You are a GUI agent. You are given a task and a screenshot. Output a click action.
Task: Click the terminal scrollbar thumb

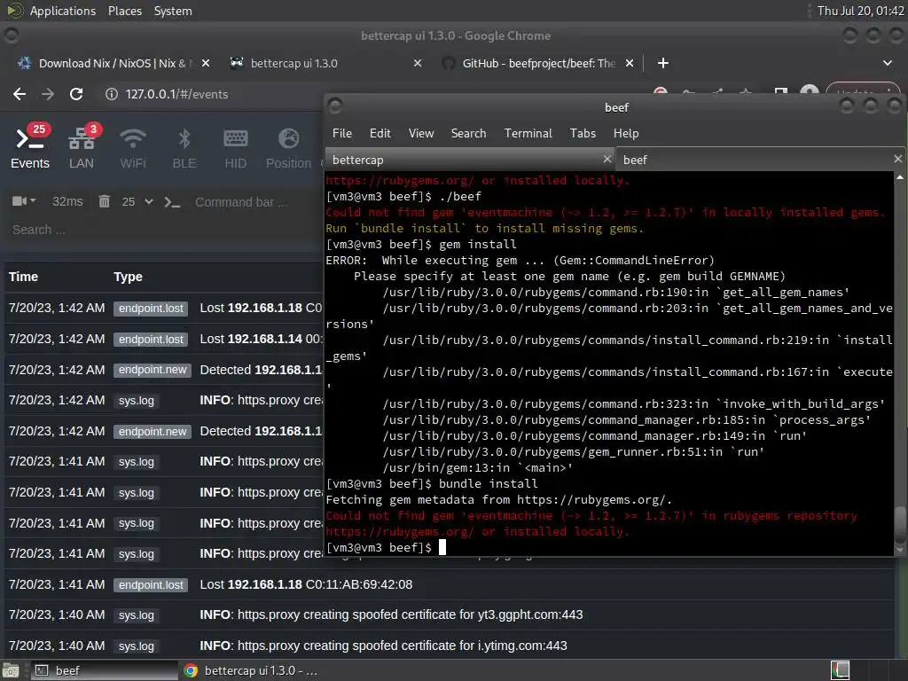point(900,524)
